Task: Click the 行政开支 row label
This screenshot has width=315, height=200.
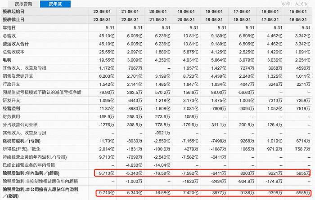Action: click(11, 84)
